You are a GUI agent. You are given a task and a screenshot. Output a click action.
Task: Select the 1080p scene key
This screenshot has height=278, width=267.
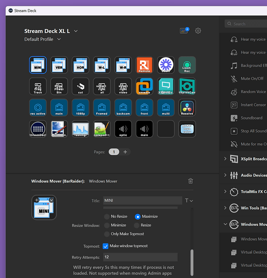click(80, 107)
